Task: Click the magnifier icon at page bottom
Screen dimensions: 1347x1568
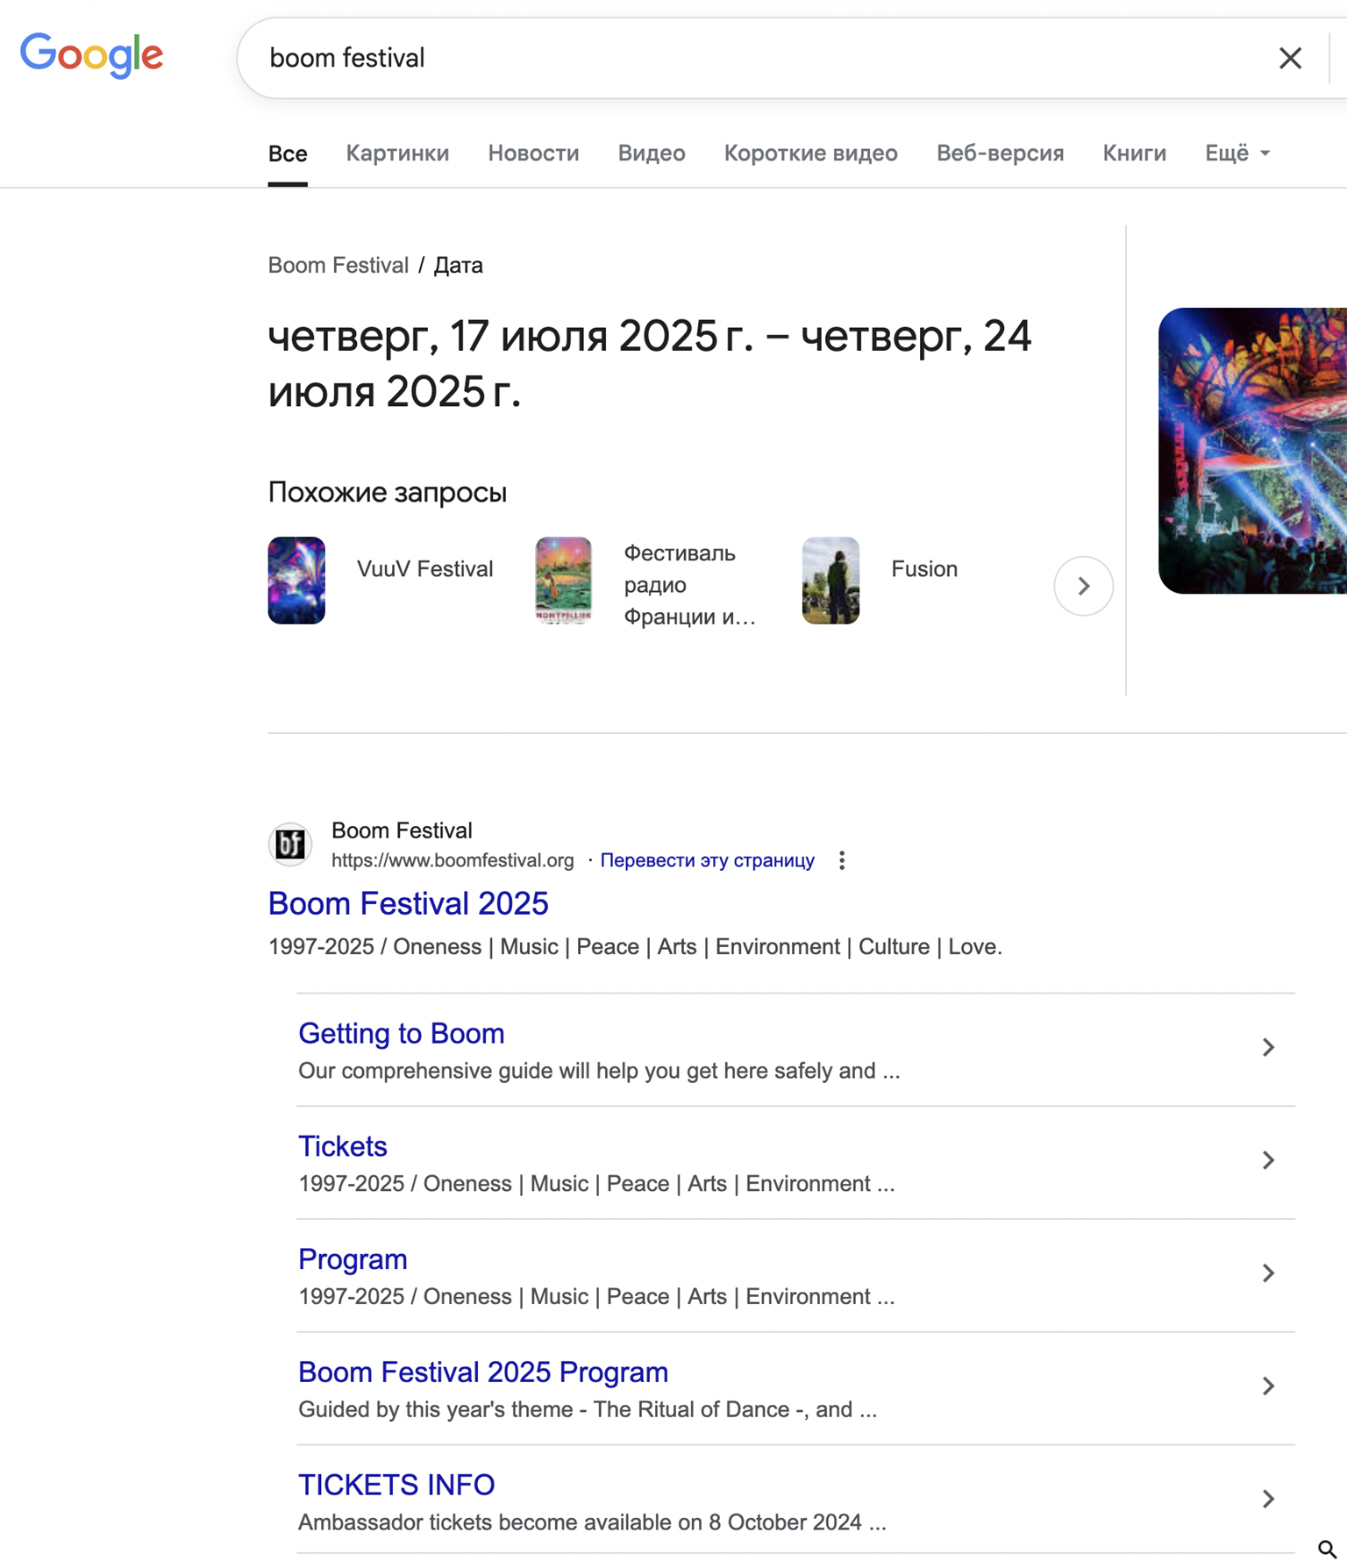Action: click(x=1327, y=1550)
